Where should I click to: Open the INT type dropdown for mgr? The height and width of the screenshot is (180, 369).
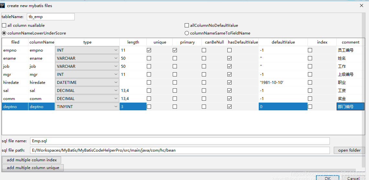(x=87, y=75)
